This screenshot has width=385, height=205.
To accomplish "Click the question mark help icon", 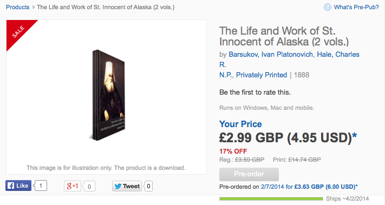I will pos(327,7).
